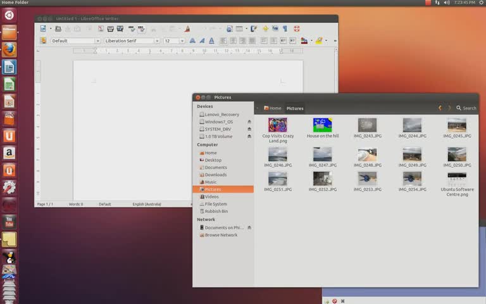
Task: Run Spelling and Grammar check in Writer
Action: coord(132,29)
